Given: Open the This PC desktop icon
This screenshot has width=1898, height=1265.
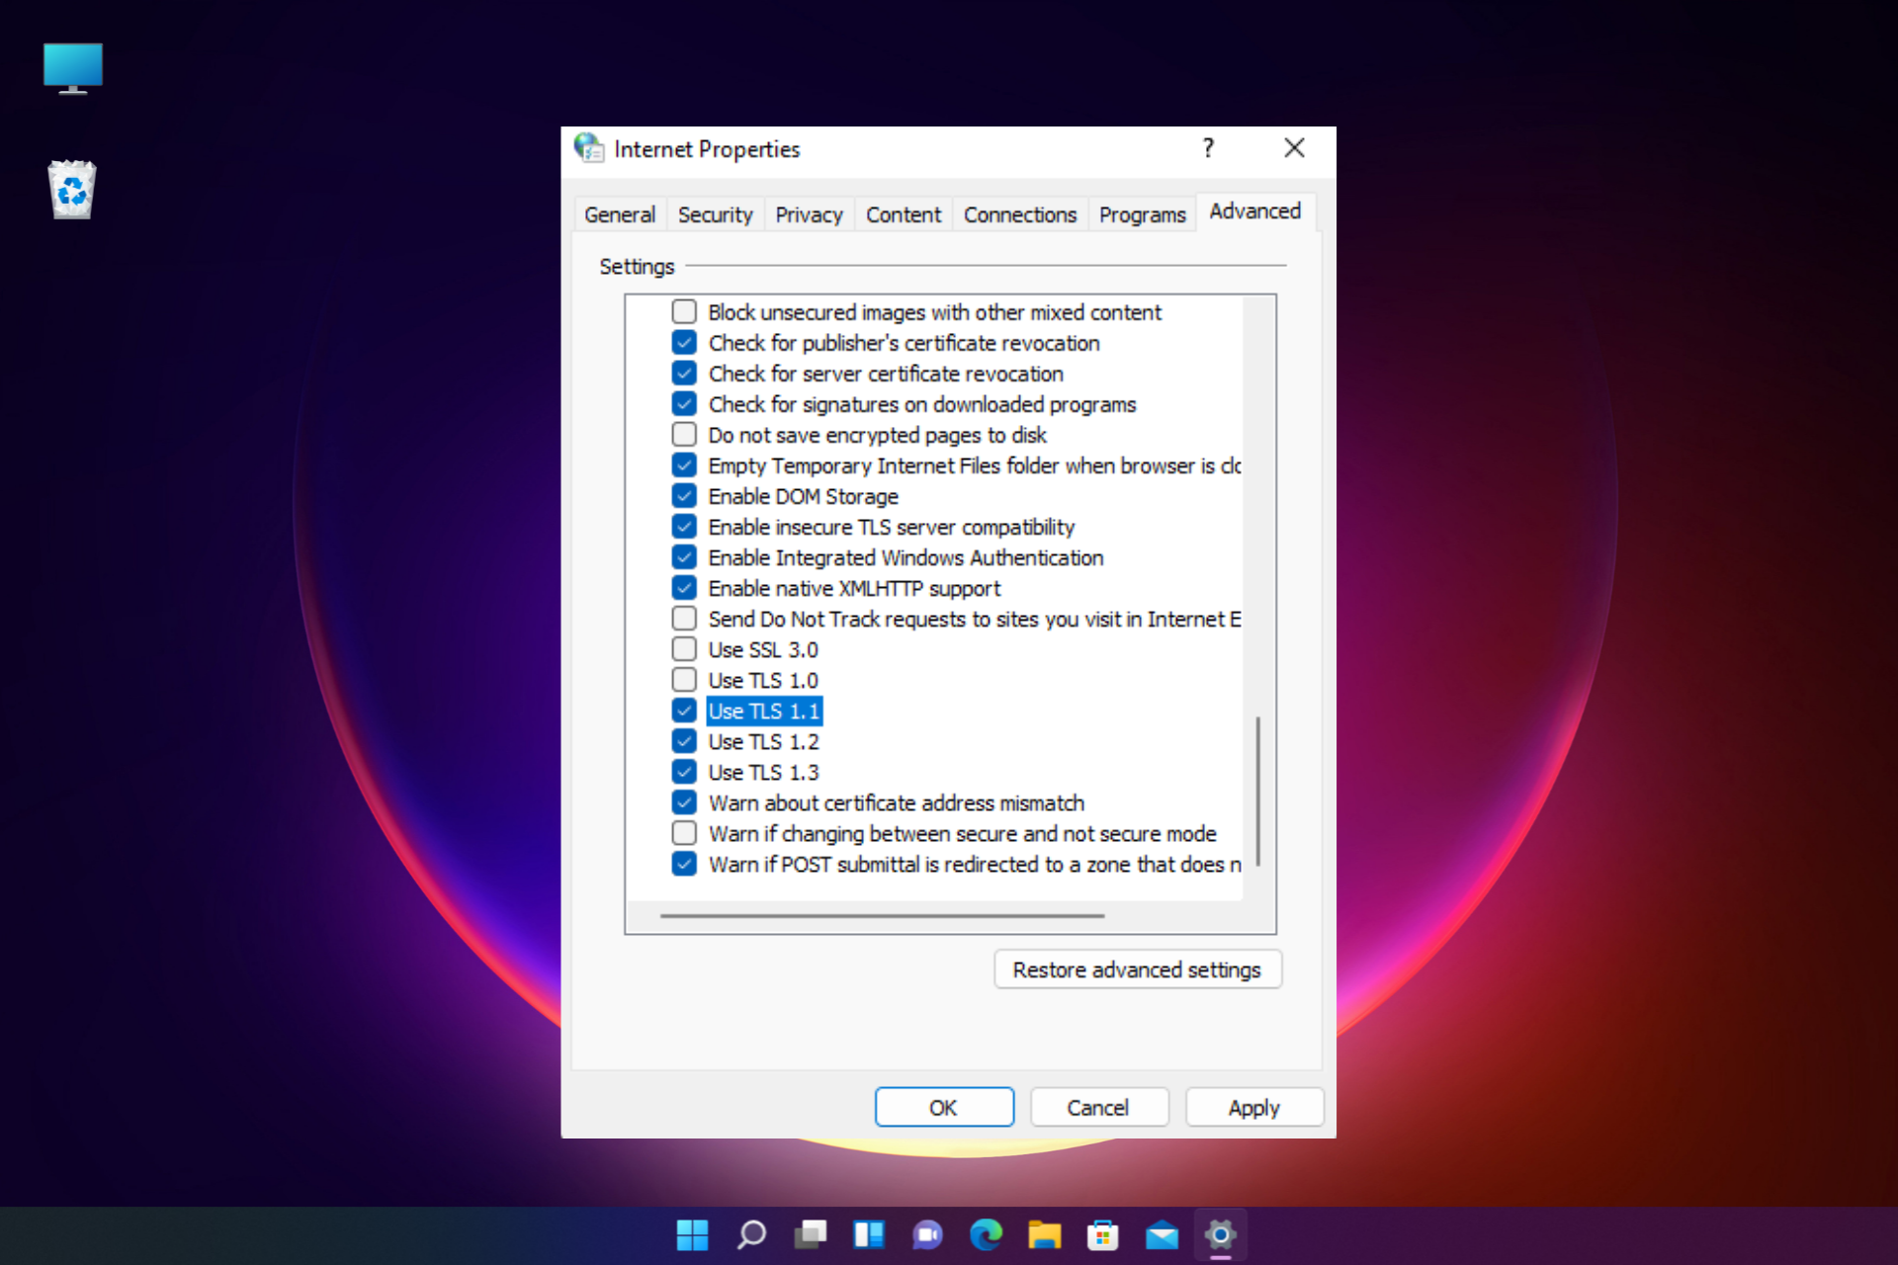Looking at the screenshot, I should tap(73, 68).
